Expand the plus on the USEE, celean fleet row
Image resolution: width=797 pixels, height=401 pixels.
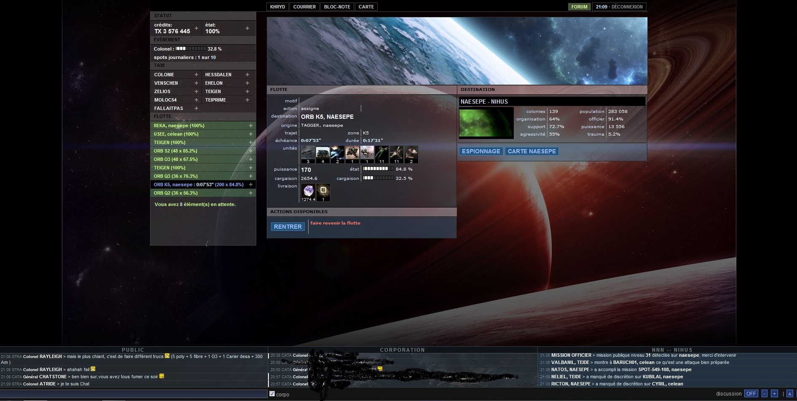[x=251, y=134]
